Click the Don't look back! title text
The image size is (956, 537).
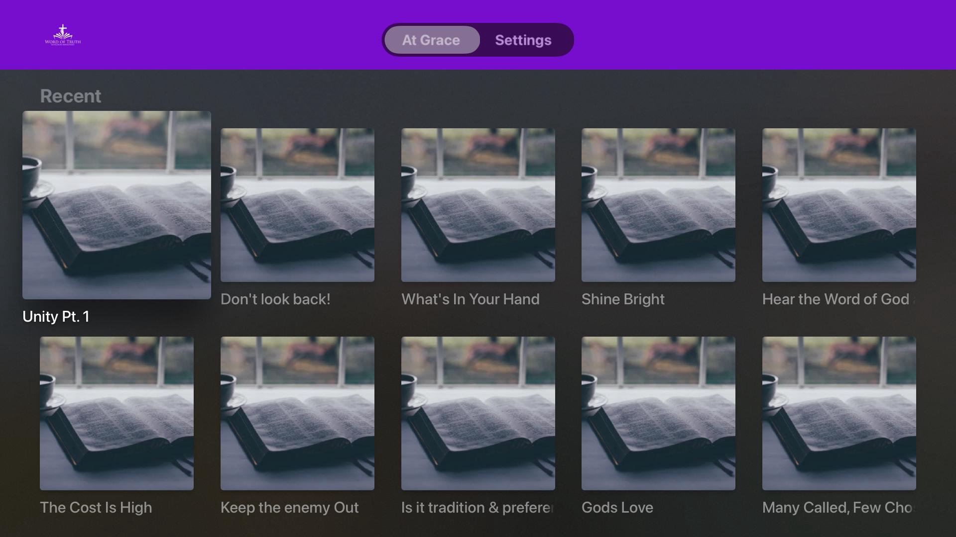coord(275,299)
